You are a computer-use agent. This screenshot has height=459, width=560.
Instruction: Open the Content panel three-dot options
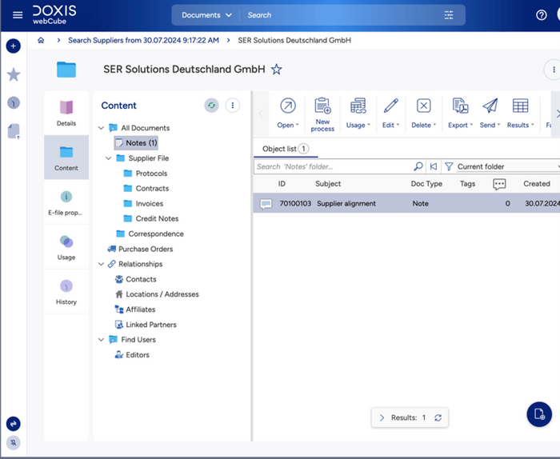[x=233, y=106]
